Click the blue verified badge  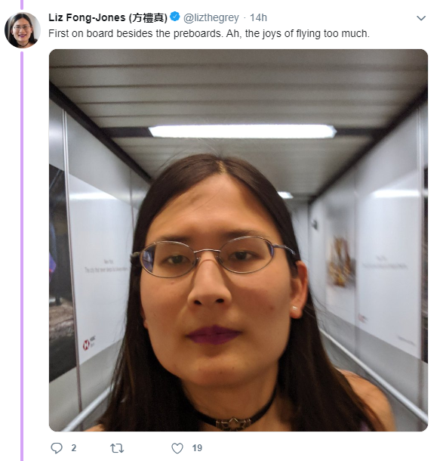[175, 17]
